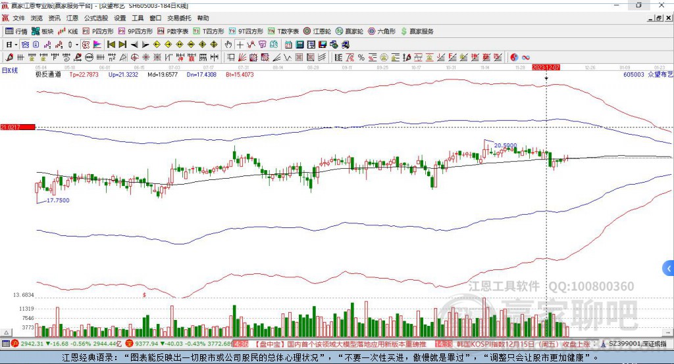The height and width of the screenshot is (364, 674).
Task: Click the Dn=17.4308 value
Action: coord(201,74)
